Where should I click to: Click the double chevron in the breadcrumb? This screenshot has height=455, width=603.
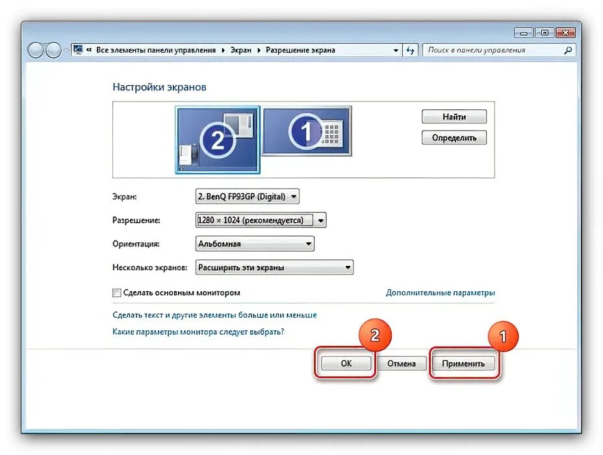coord(89,50)
